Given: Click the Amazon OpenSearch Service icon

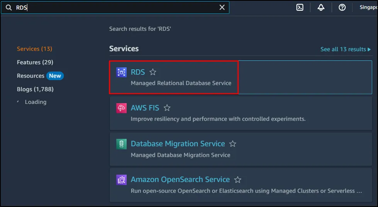Looking at the screenshot, I should pos(121,180).
